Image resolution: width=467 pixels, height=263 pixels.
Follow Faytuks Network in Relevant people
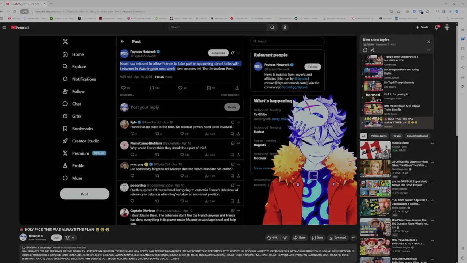click(313, 67)
